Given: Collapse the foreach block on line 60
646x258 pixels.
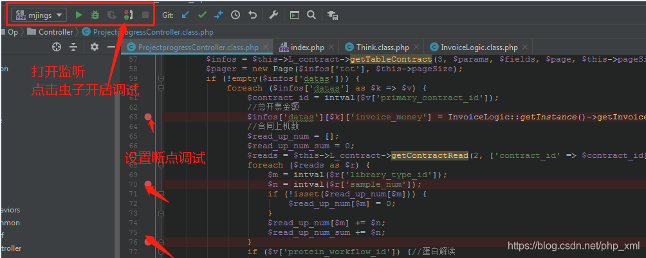Looking at the screenshot, I should pyautogui.click(x=161, y=88).
